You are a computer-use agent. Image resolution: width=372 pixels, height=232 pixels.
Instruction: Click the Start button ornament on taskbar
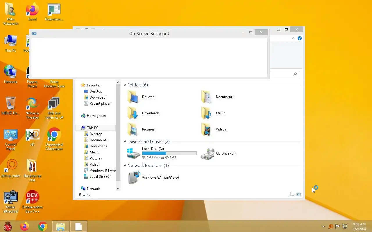tap(8, 226)
